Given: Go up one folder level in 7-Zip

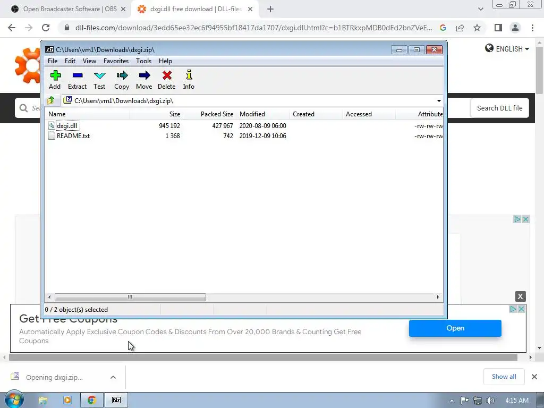Looking at the screenshot, I should click(x=51, y=100).
